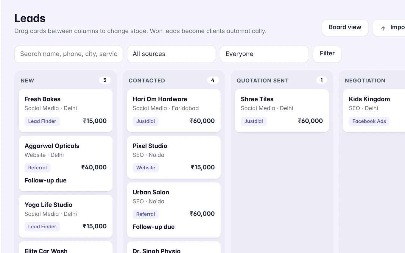Click the Justdial tag on Hari Om Hardware
This screenshot has width=405, height=253.
146,121
